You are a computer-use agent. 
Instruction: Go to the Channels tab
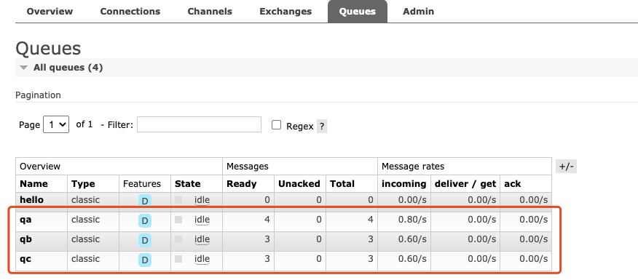point(210,12)
